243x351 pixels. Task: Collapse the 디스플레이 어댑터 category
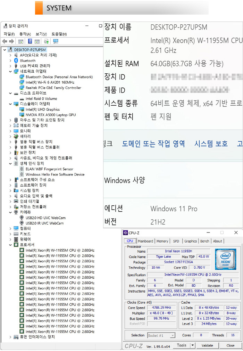tap(10, 104)
